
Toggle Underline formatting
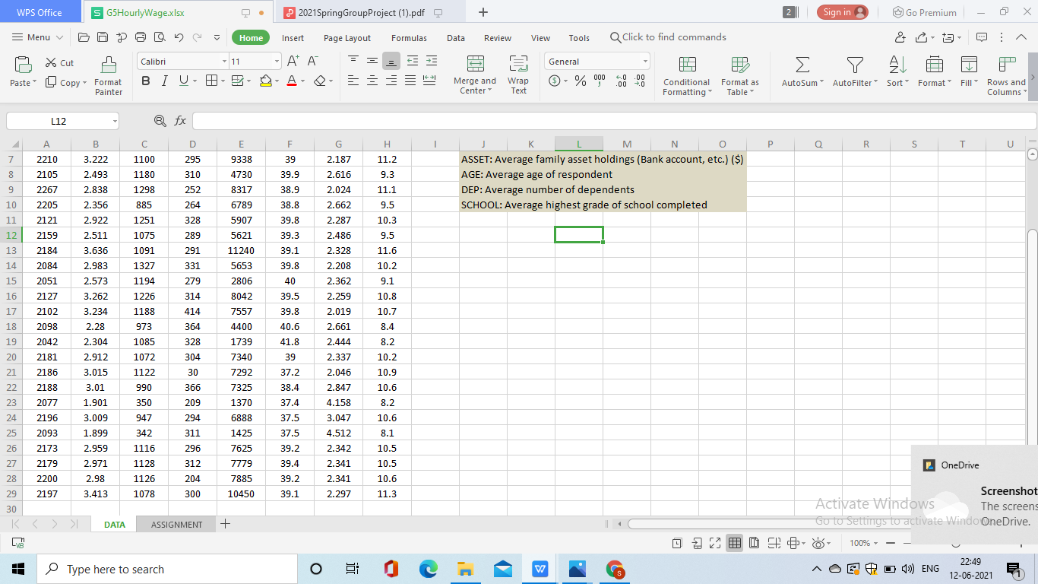click(183, 81)
